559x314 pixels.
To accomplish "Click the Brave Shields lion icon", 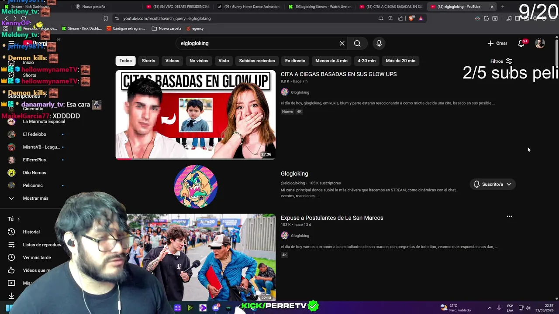I will tap(411, 18).
